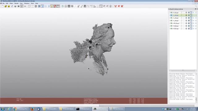Open the File menu
Image resolution: width=198 pixels, height=111 pixels.
coord(3,3)
